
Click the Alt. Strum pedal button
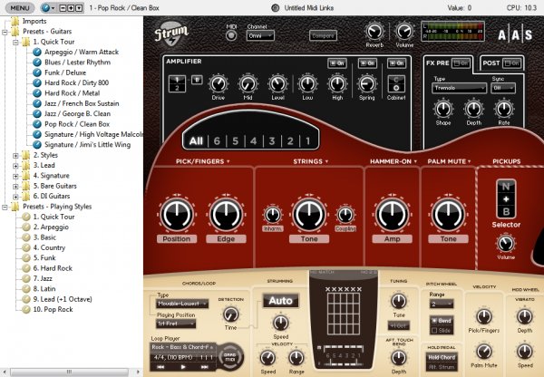pos(442,367)
